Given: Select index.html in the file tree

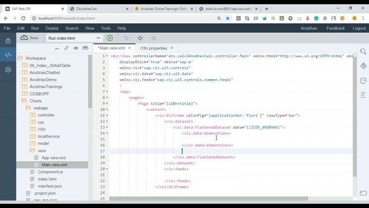Looking at the screenshot, I should 47,179.
